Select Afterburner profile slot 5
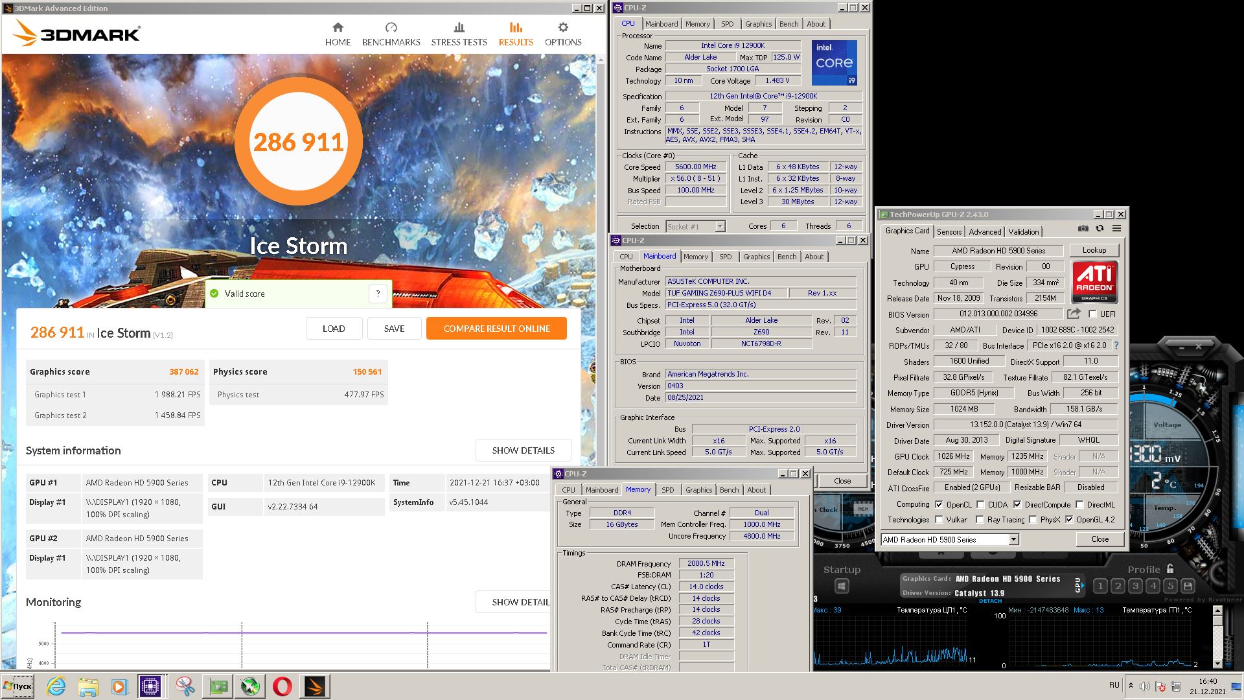Screen dimensions: 1244x700 (x=1170, y=586)
